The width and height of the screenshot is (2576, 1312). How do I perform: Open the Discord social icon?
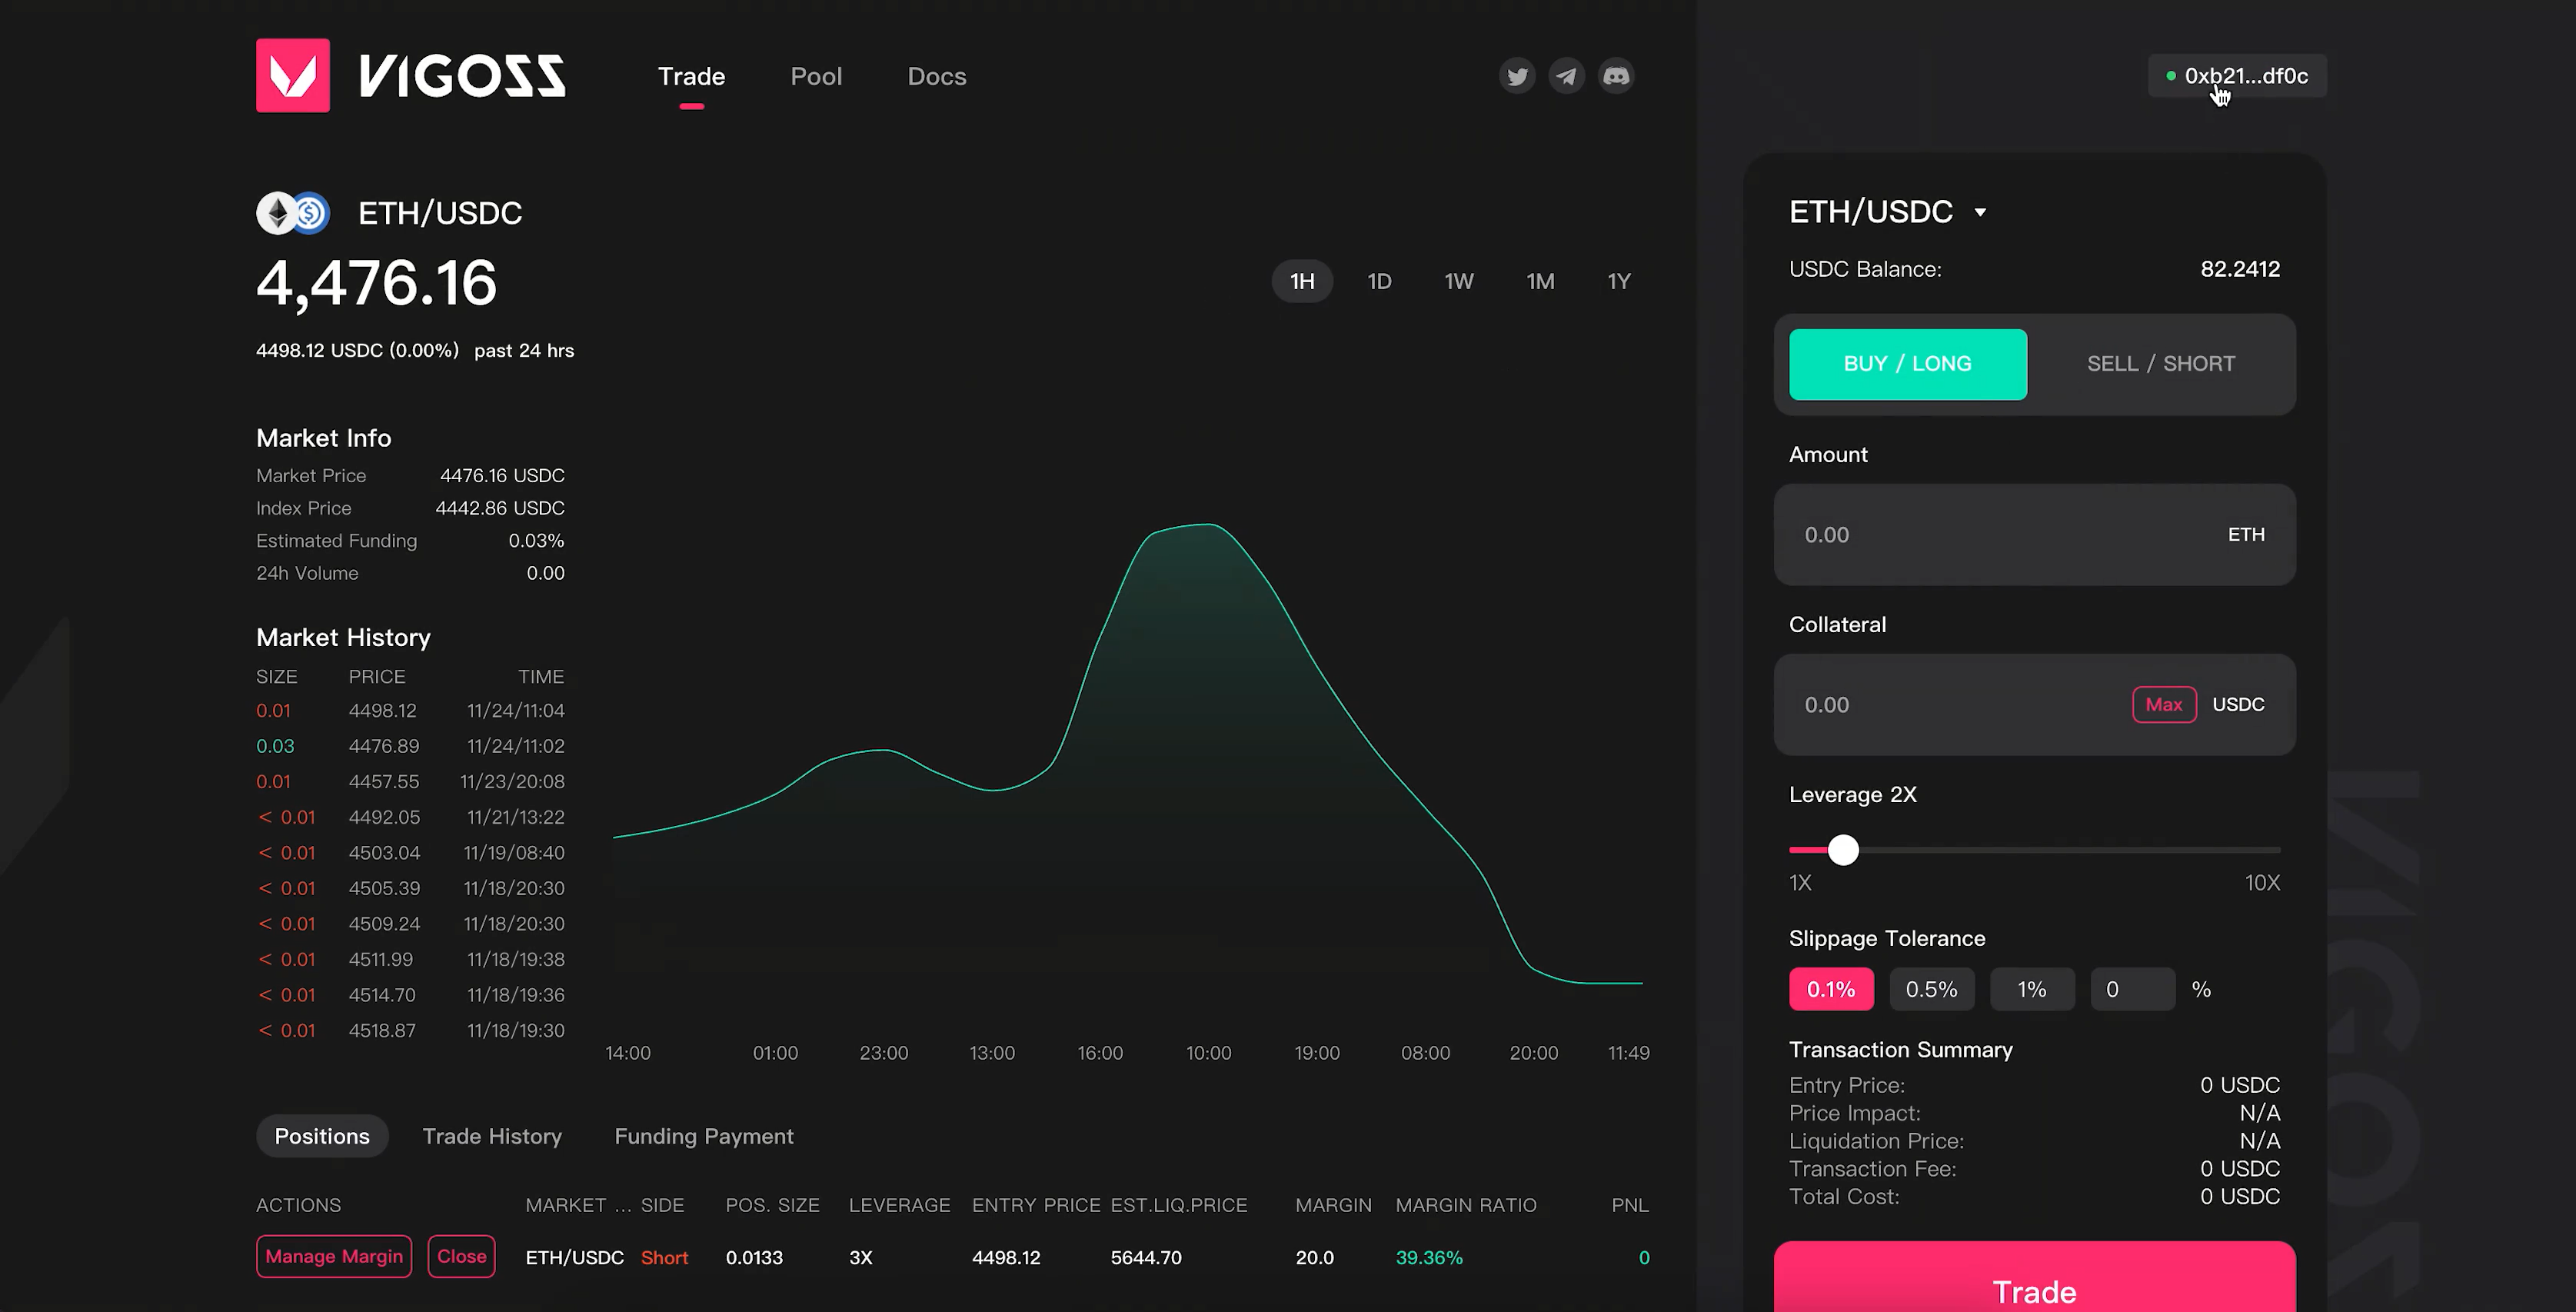[x=1616, y=76]
